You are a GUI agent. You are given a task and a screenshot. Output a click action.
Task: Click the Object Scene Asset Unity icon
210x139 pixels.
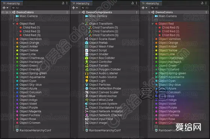click(x=87, y=39)
